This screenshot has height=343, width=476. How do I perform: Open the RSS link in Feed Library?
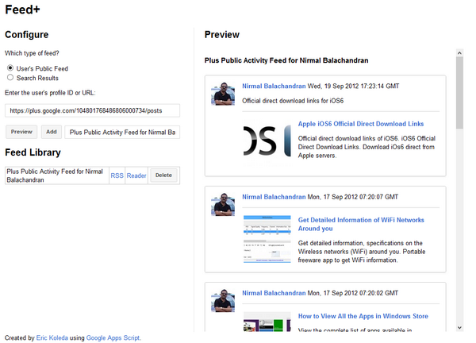(117, 175)
